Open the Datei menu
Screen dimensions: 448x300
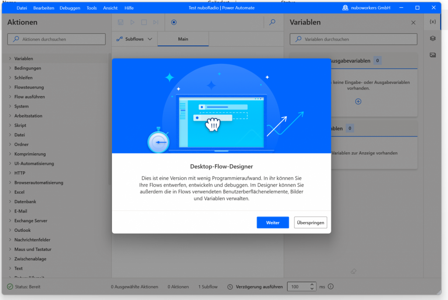tap(22, 8)
